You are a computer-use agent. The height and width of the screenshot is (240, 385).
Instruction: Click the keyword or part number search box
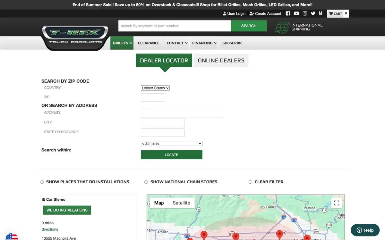coord(175,26)
